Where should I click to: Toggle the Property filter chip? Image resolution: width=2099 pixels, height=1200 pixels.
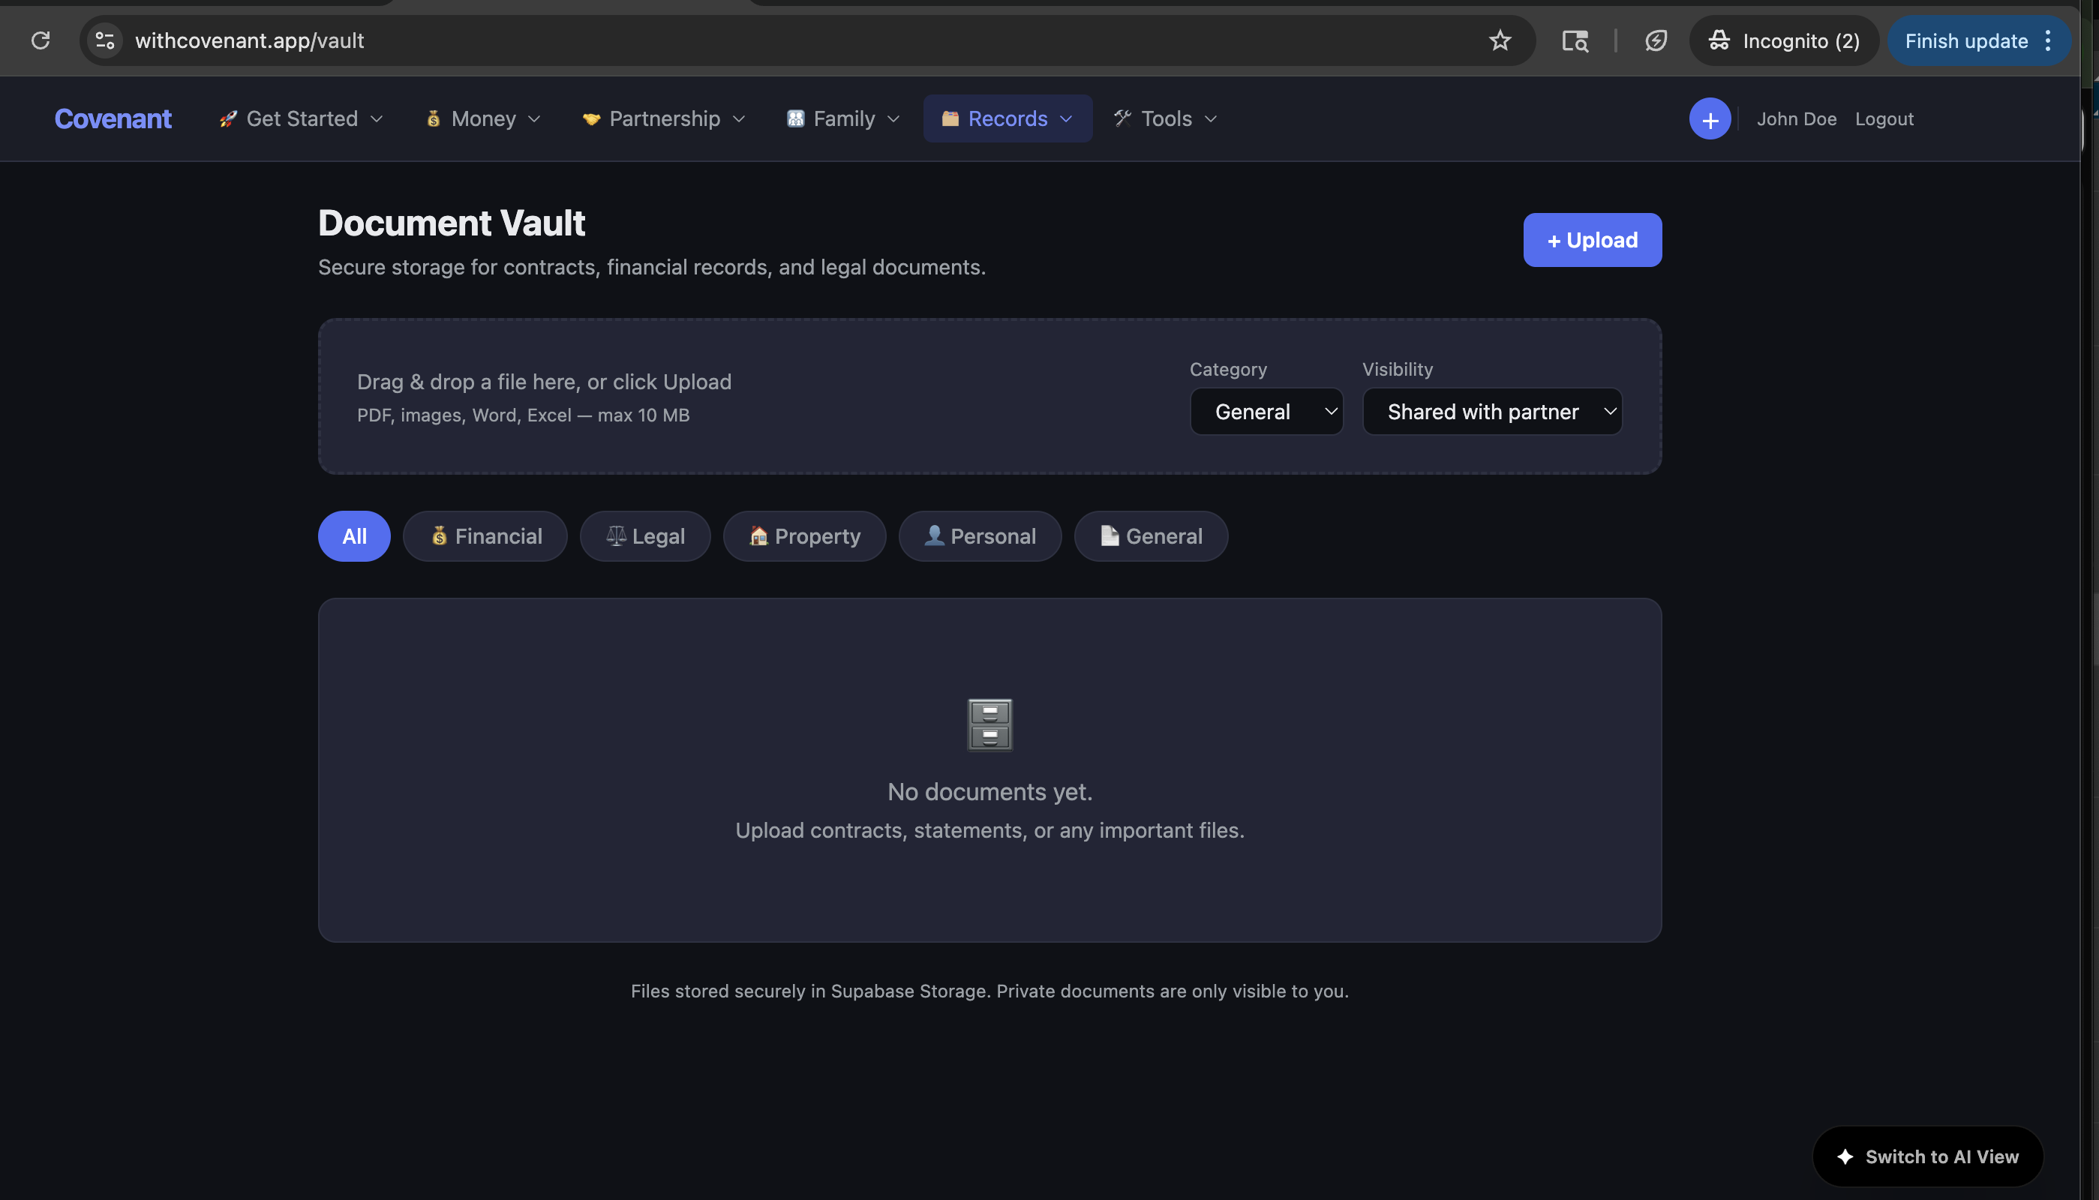(x=804, y=535)
